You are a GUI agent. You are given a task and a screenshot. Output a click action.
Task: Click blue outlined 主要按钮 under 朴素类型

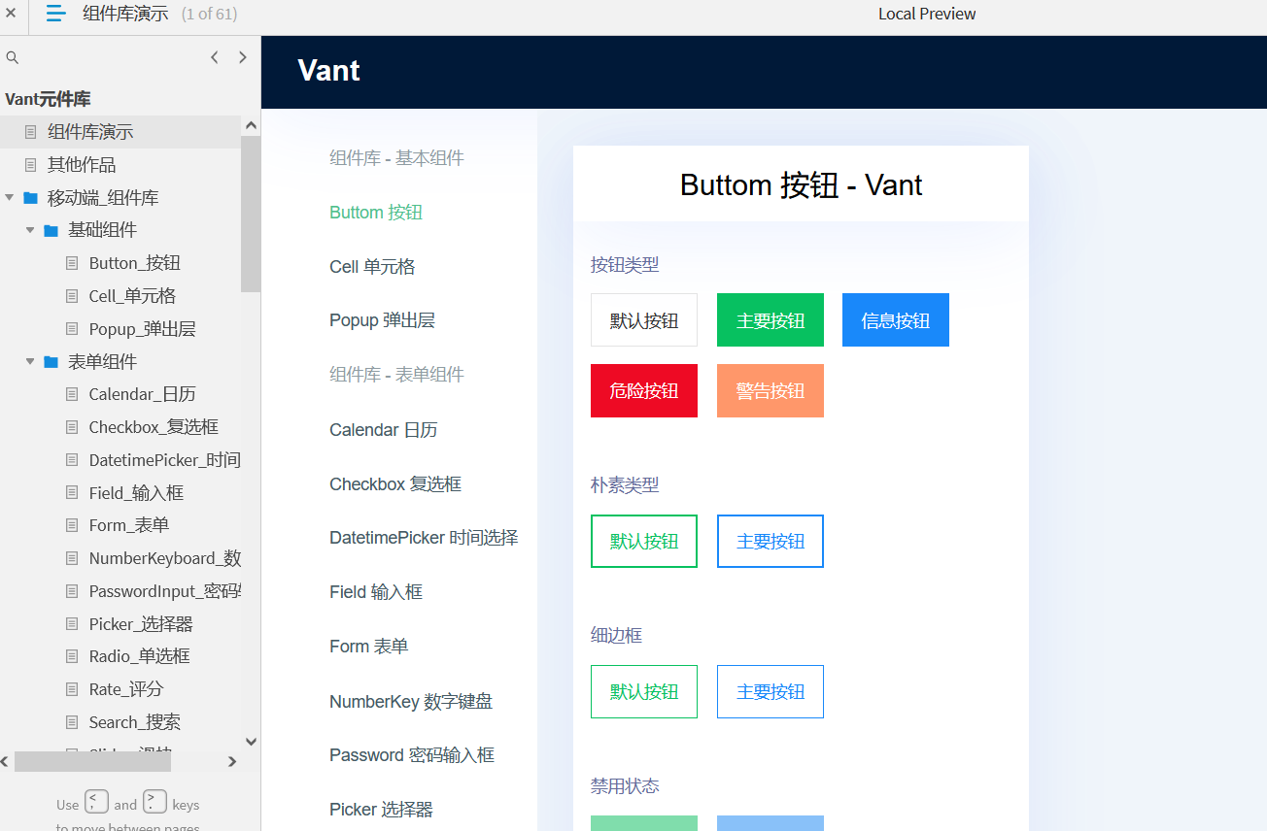coord(770,542)
